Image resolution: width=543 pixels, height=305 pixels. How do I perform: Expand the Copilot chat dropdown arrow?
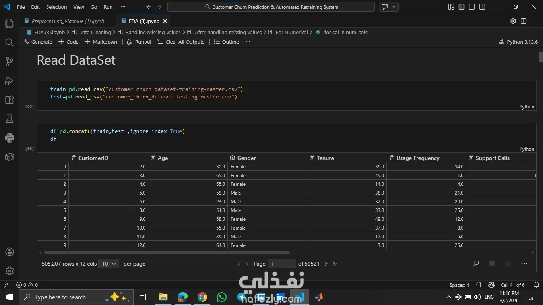click(x=394, y=7)
